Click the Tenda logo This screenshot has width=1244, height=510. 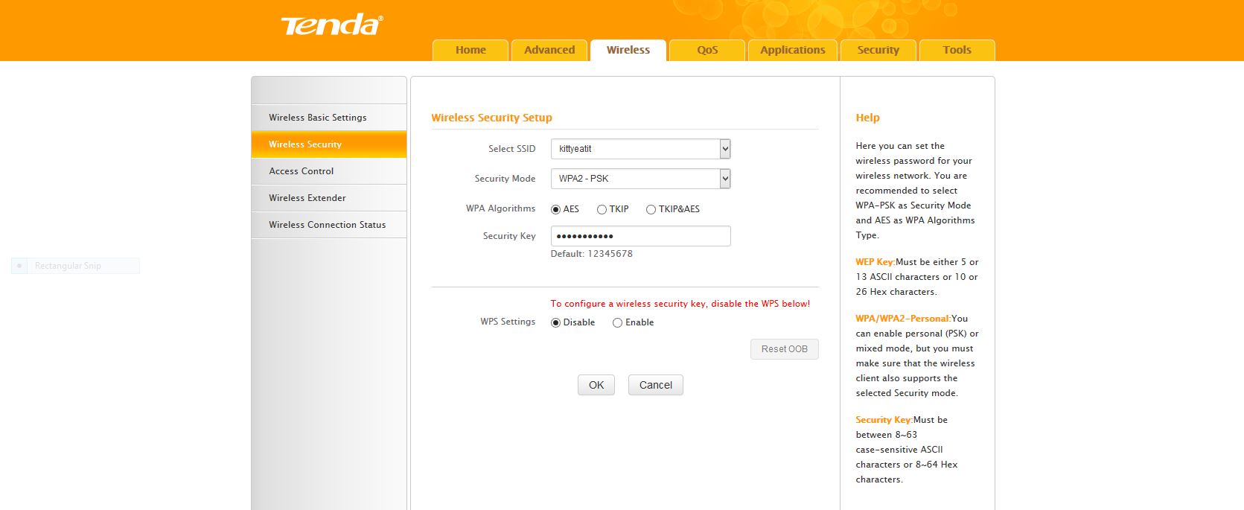coord(331,25)
